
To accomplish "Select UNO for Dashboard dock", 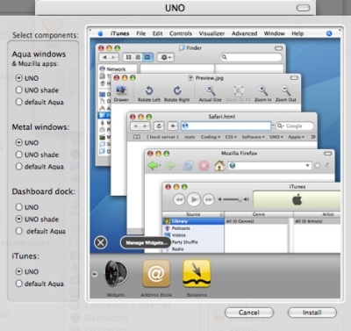I will click(19, 207).
